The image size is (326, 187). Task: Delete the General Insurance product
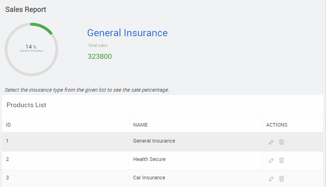pyautogui.click(x=281, y=142)
